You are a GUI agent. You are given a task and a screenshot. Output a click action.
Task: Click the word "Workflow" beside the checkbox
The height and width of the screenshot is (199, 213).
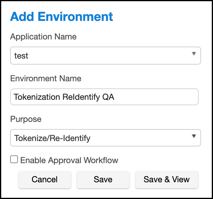pos(101,160)
